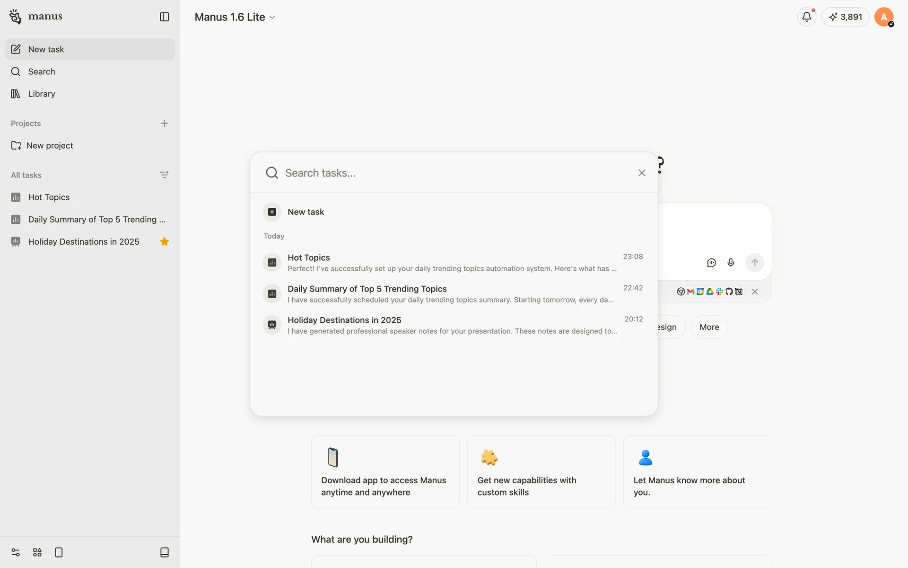This screenshot has height=568, width=908.
Task: Open Library in the sidebar
Action: click(42, 94)
